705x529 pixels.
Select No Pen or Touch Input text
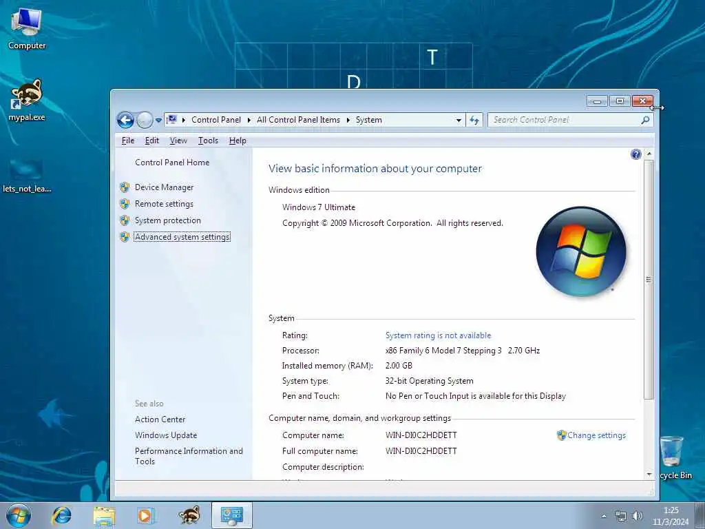click(476, 396)
